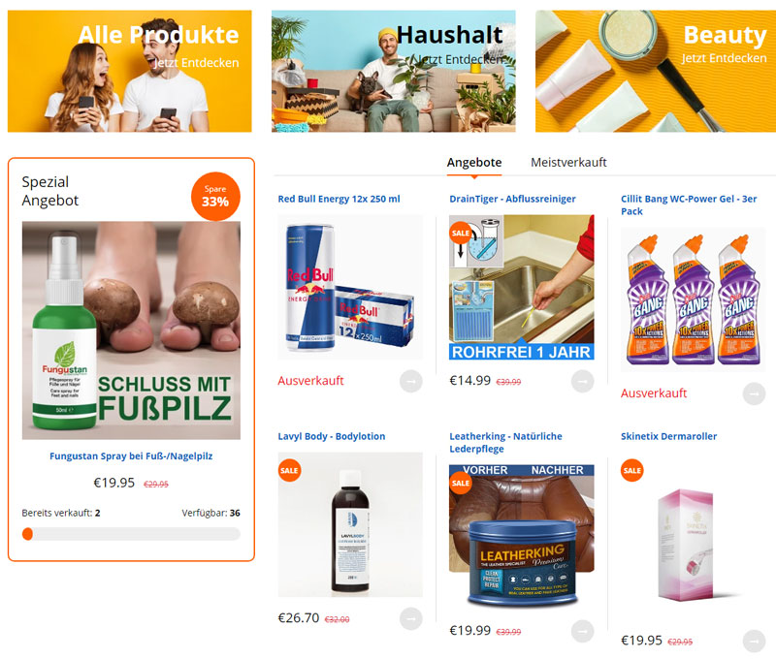Open Fungustan Spray bei Fuß-/Nagelpilz link
This screenshot has height=659, width=776.
131,455
